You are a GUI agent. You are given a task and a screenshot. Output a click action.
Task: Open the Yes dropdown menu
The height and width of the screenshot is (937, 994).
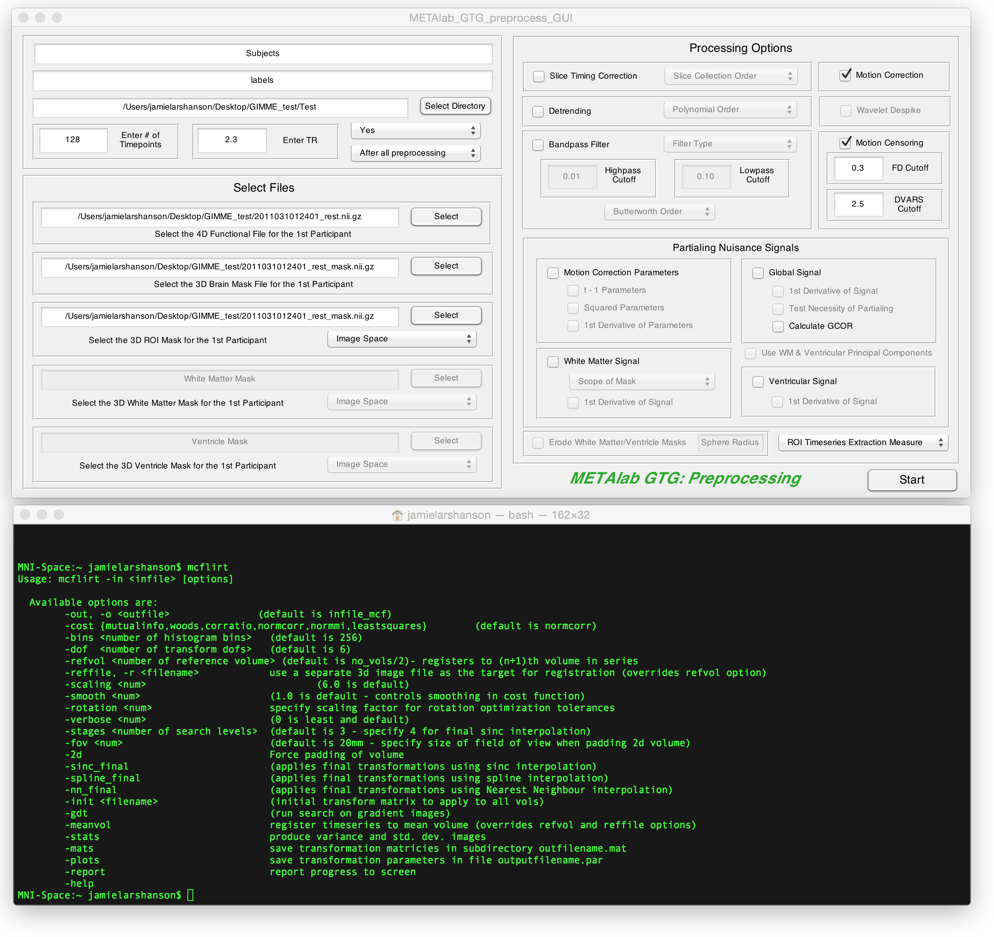415,131
